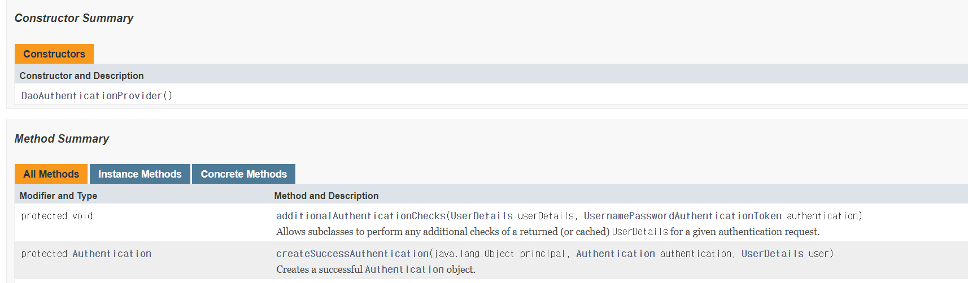Switch to the All Methods tab
This screenshot has width=968, height=283.
(x=51, y=174)
